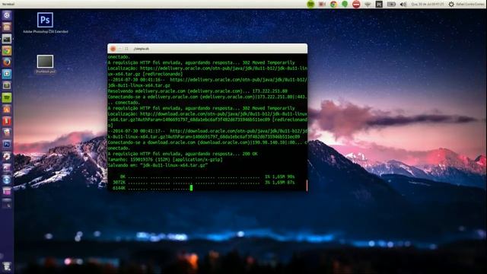Viewport: 487px width, 274px height.
Task: Open the orange Ubuntu Software Center icon
Action: 7,110
